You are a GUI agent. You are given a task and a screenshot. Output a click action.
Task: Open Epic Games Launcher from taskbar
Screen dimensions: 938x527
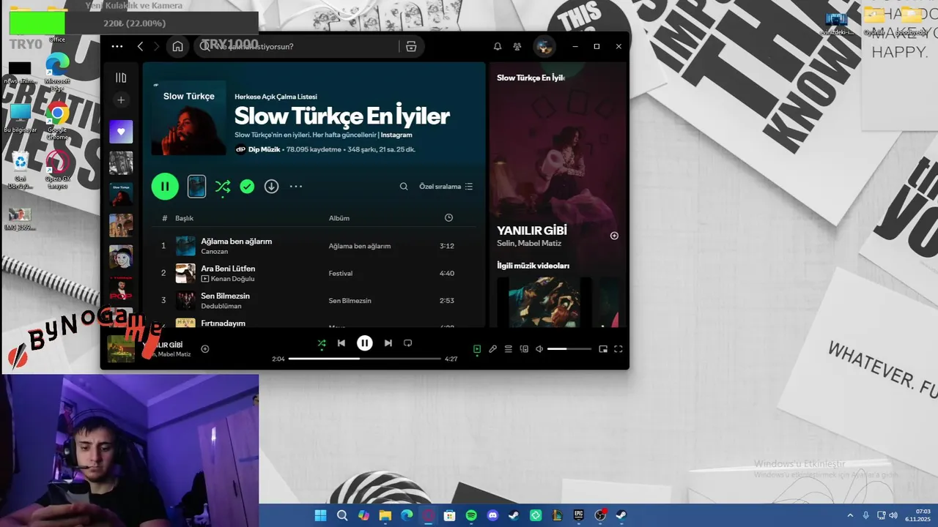(x=578, y=515)
